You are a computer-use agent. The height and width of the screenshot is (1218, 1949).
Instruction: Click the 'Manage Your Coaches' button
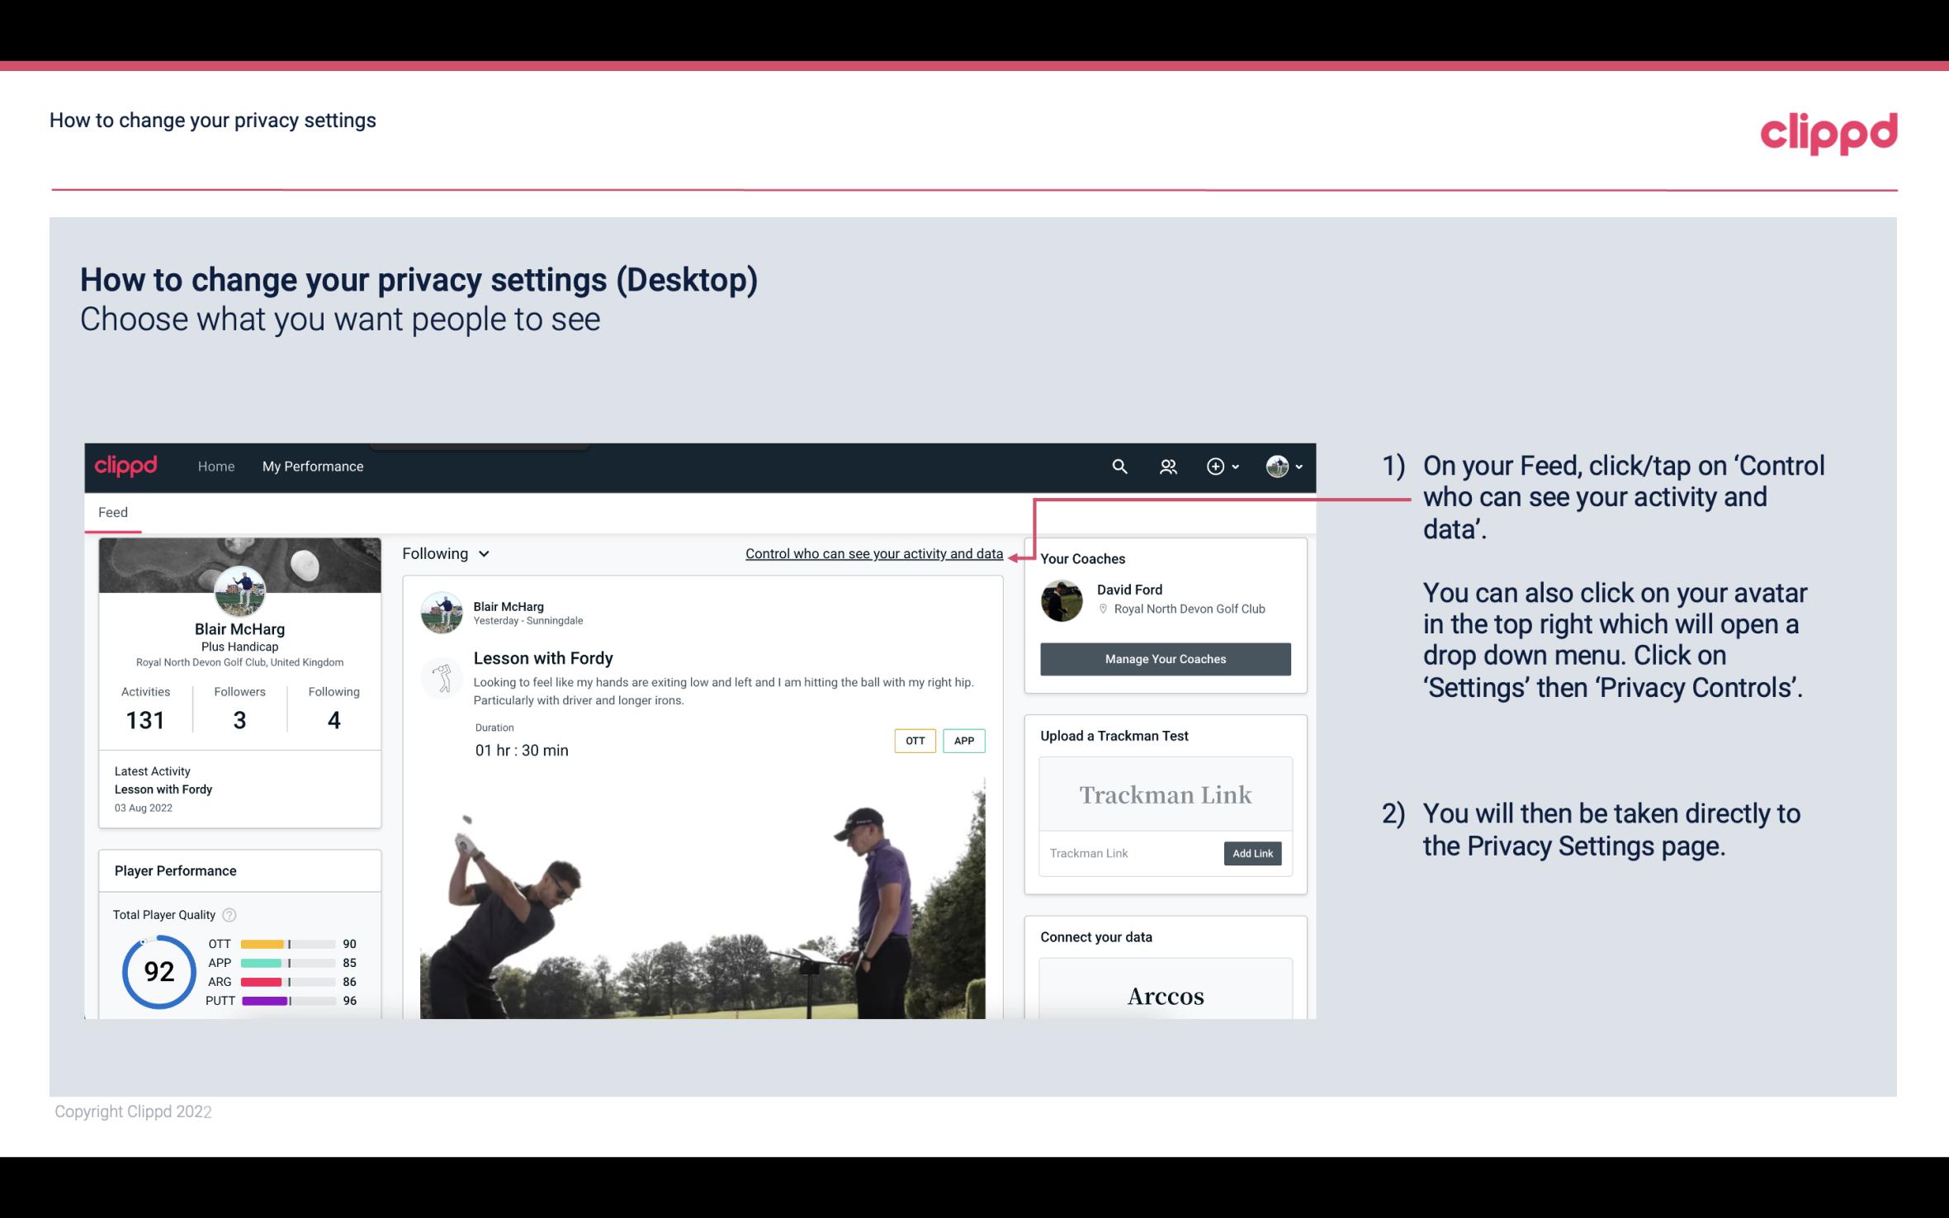click(1164, 658)
